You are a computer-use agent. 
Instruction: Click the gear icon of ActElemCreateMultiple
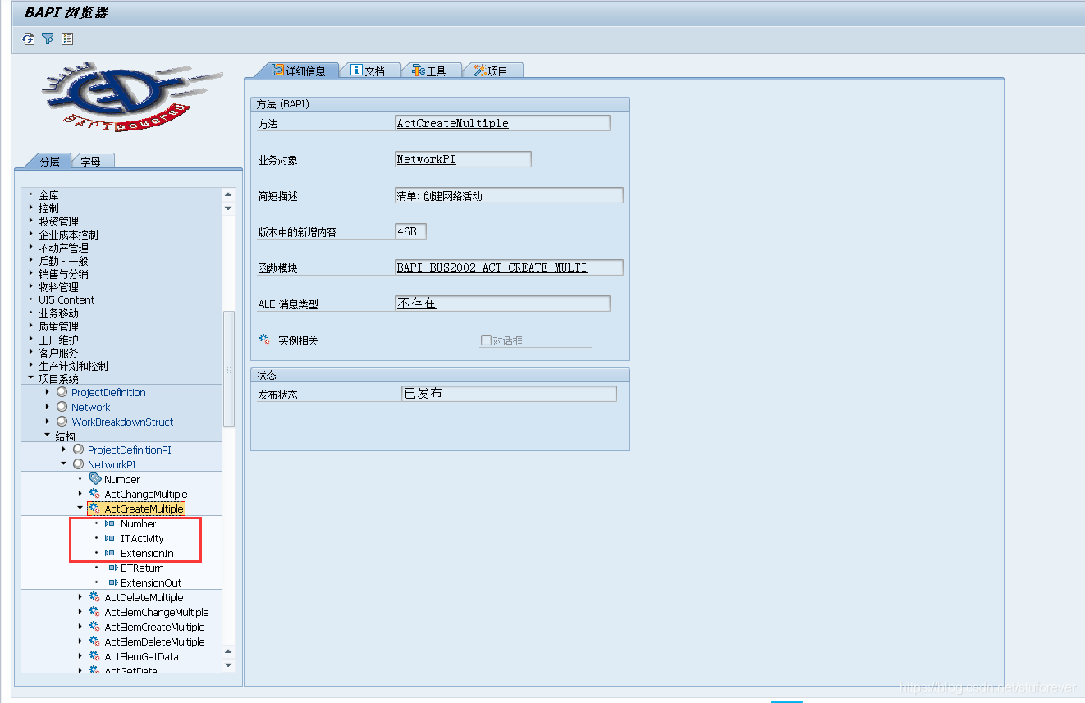tap(94, 627)
